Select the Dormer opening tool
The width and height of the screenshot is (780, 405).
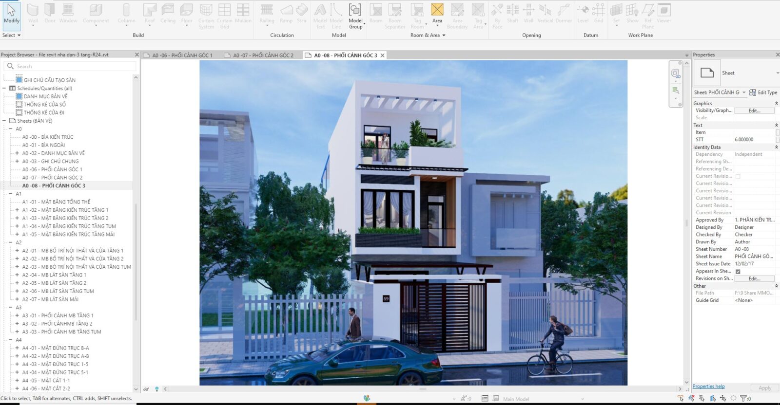[564, 14]
